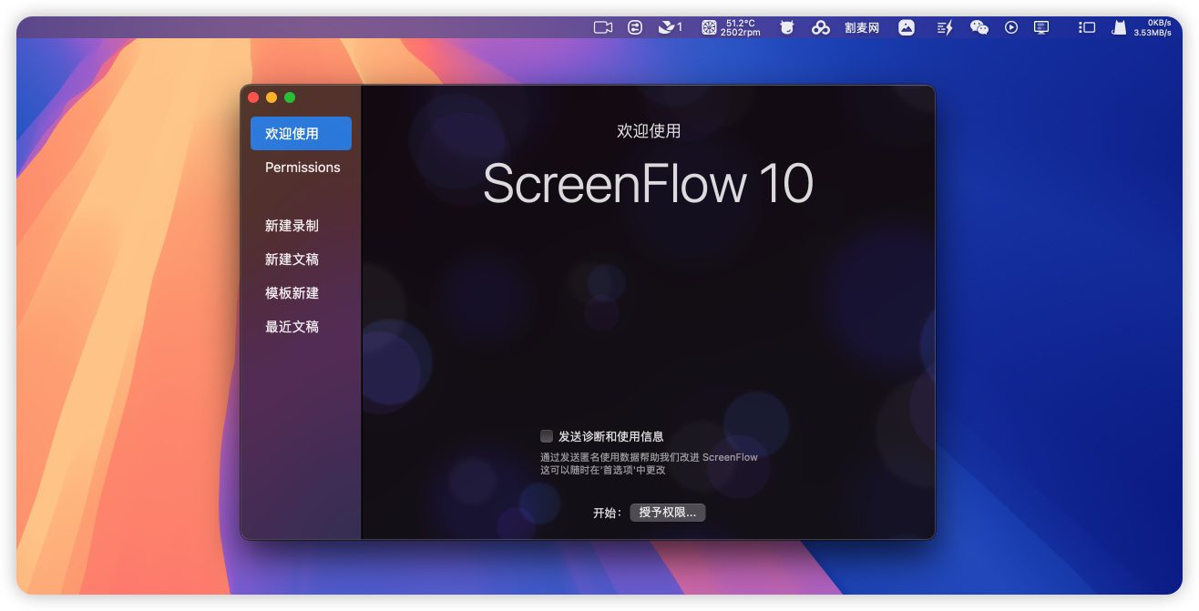This screenshot has width=1199, height=611.
Task: Open the display monitor icon in menu bar
Action: [1041, 27]
